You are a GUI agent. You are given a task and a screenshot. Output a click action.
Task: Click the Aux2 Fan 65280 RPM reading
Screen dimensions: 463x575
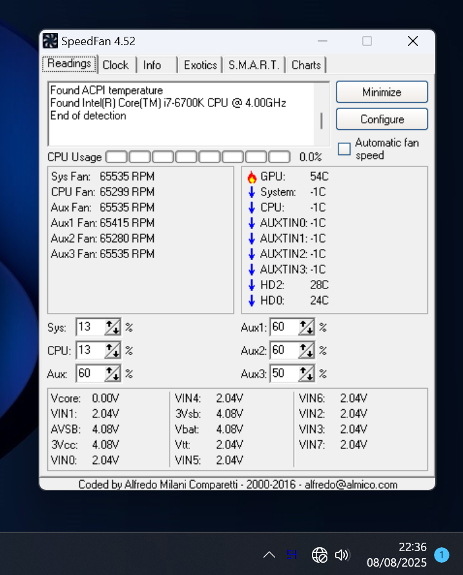(103, 238)
